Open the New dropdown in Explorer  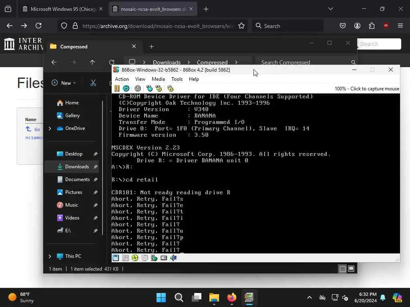[64, 83]
